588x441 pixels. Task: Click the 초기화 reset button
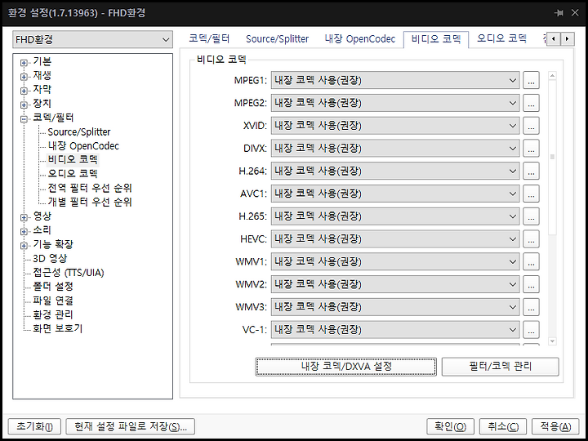click(x=34, y=426)
